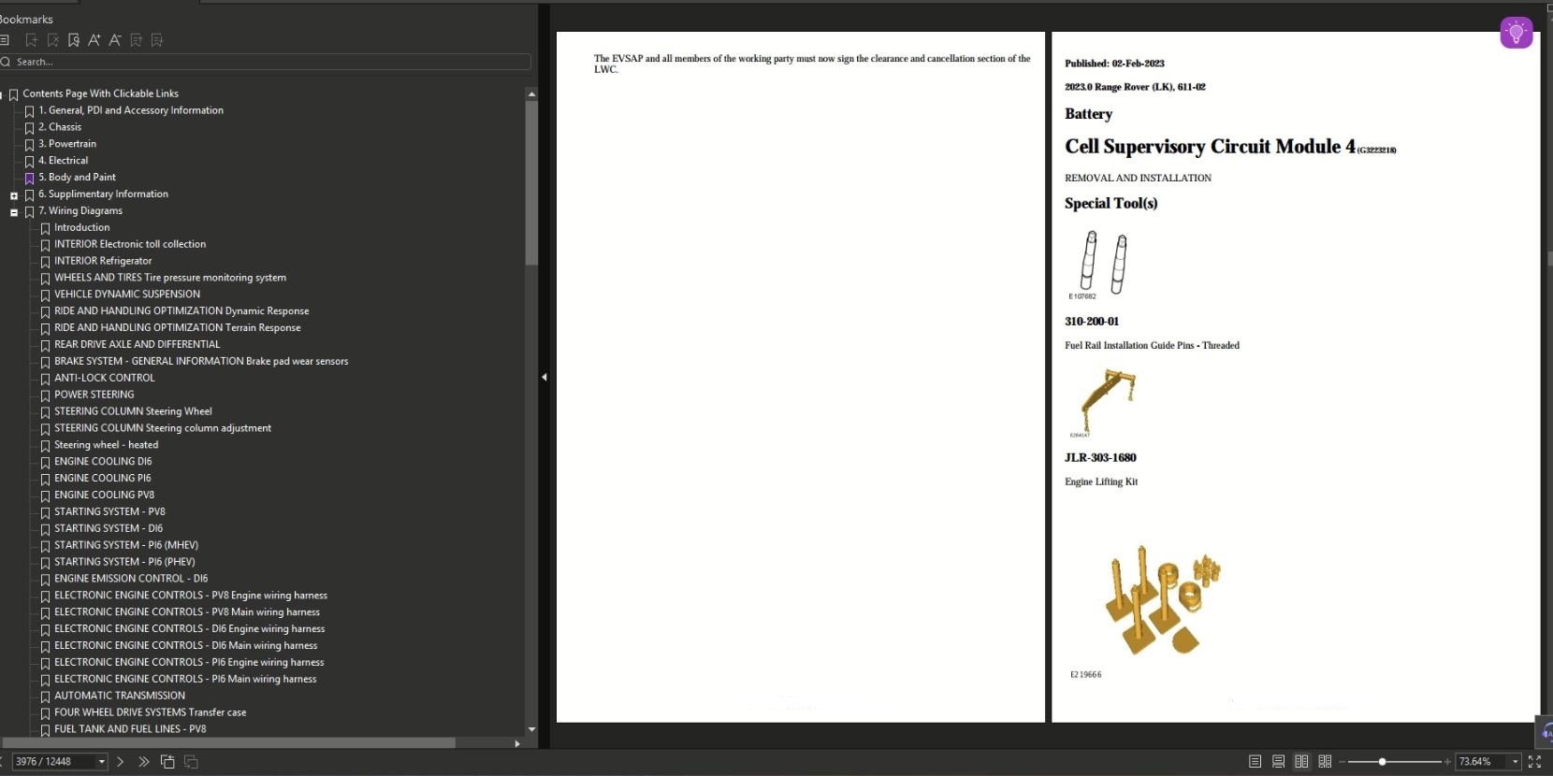Screen dimensions: 1553x776
Task: Click the zoom in plus icon
Action: click(1447, 762)
